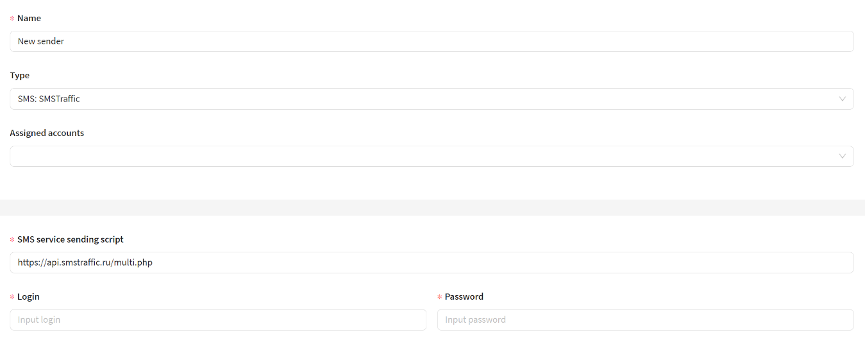
Task: Expand the Type dropdown chevron arrow
Action: click(x=843, y=99)
